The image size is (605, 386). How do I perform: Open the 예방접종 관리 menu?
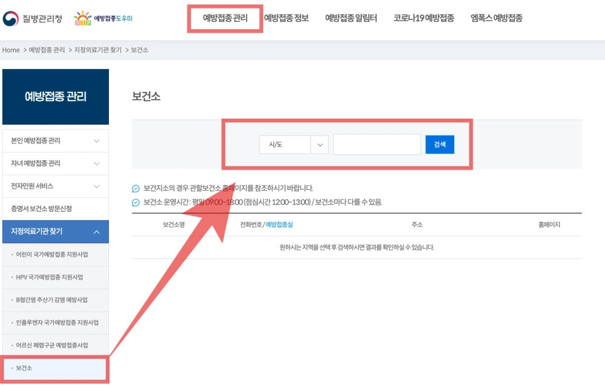click(x=224, y=18)
